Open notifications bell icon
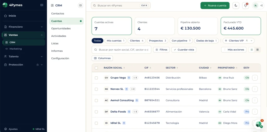 click(x=246, y=5)
